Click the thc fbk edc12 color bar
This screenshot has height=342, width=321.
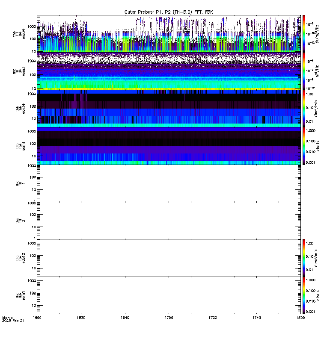click(304, 258)
